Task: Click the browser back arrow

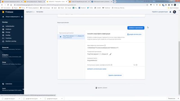Action: (2, 5)
